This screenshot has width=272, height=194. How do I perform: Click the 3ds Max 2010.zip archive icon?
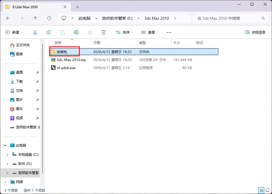[53, 60]
